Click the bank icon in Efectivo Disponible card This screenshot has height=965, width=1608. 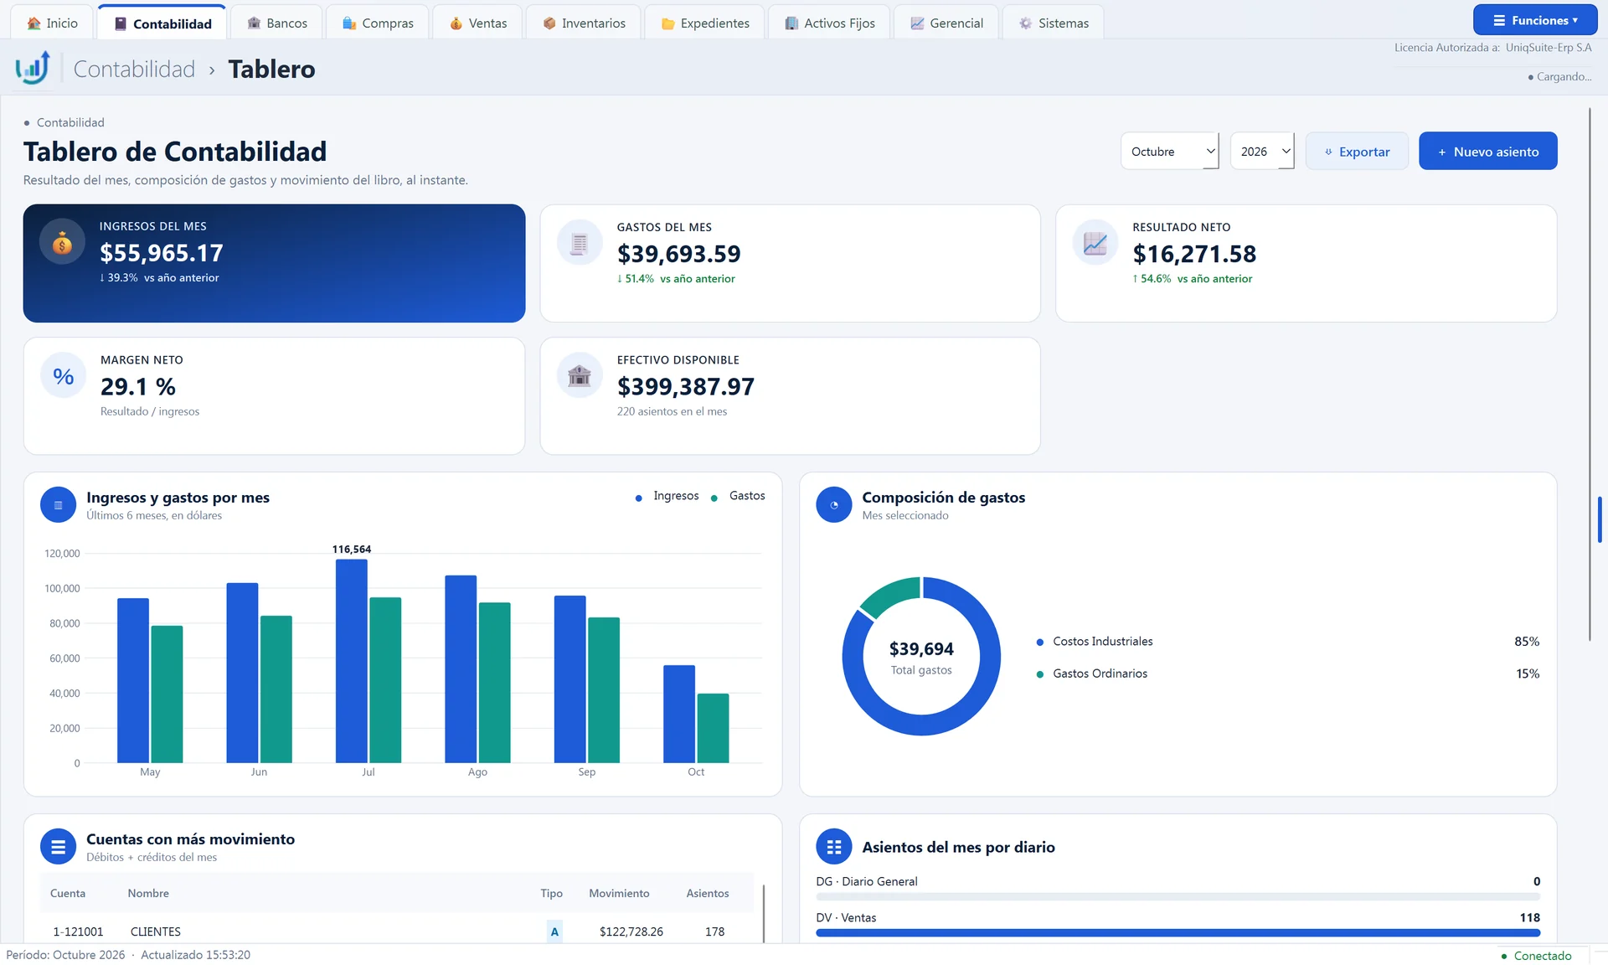pyautogui.click(x=580, y=376)
